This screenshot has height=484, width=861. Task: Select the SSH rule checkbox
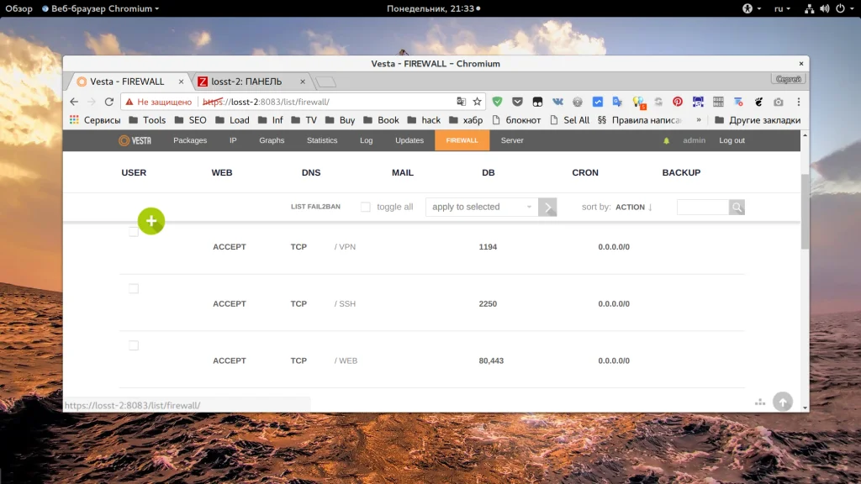coord(134,288)
